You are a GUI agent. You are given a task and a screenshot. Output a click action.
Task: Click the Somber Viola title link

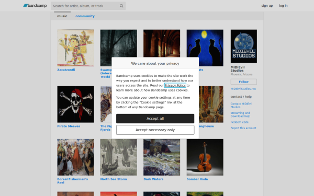197,179
